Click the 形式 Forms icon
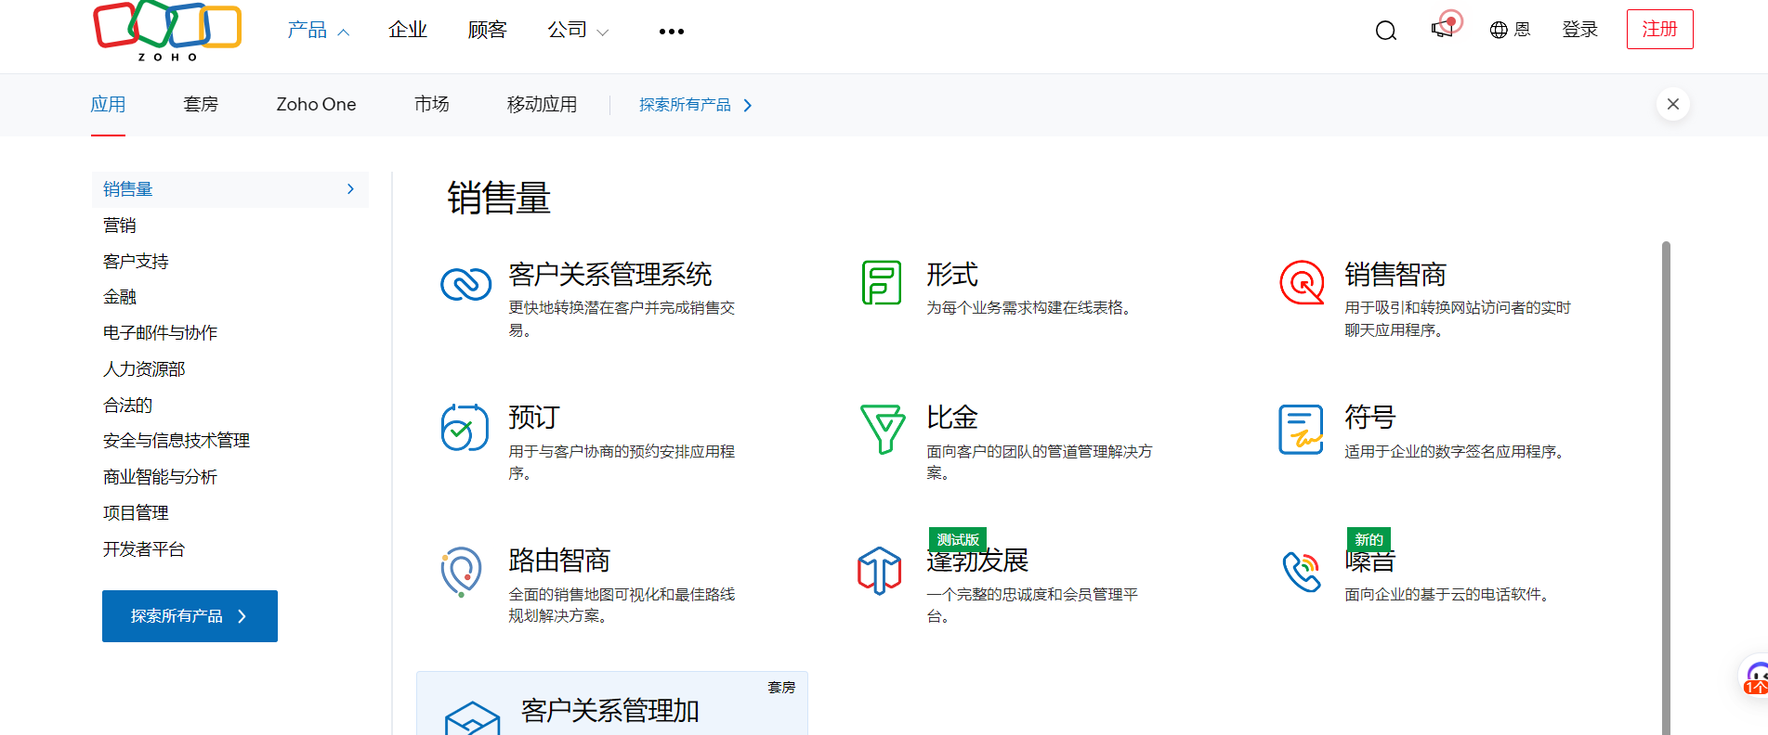This screenshot has height=735, width=1768. (x=882, y=282)
